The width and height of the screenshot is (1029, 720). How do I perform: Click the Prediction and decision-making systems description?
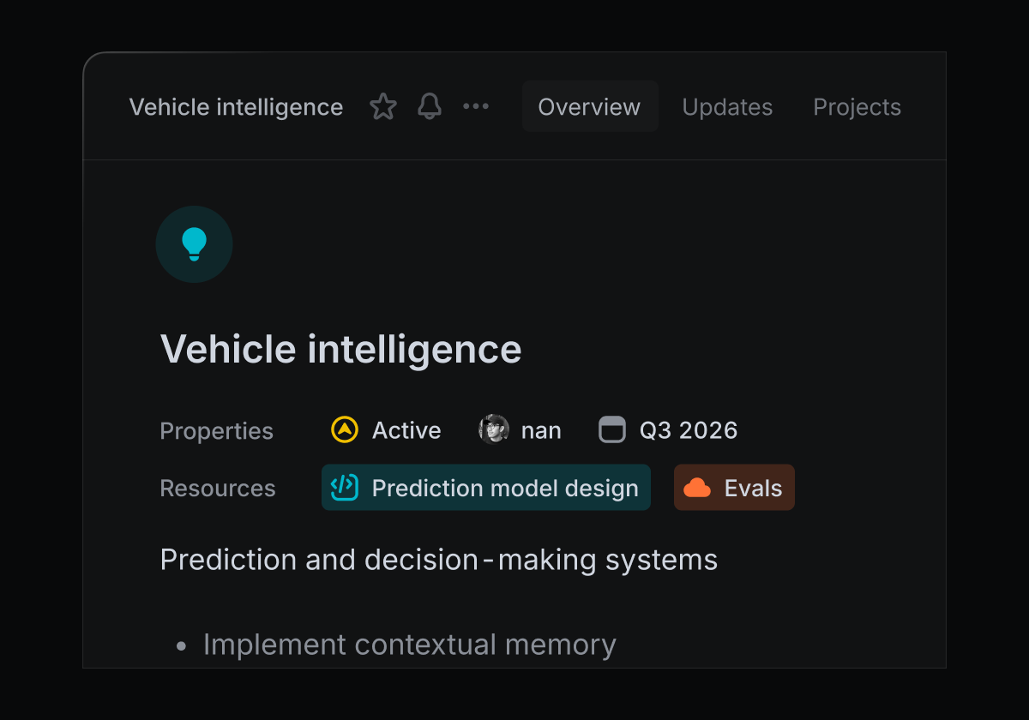click(439, 560)
